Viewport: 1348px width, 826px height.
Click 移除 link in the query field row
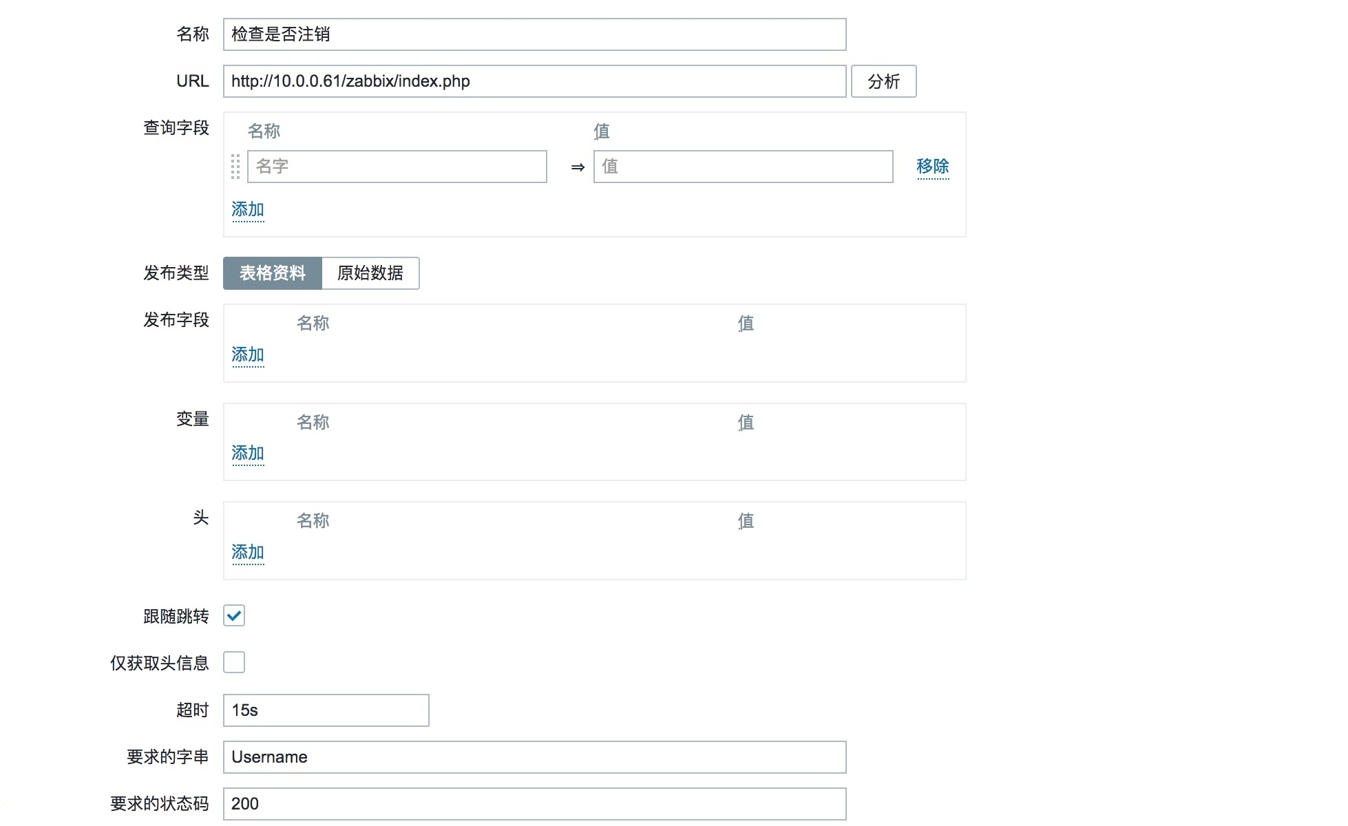pyautogui.click(x=933, y=167)
